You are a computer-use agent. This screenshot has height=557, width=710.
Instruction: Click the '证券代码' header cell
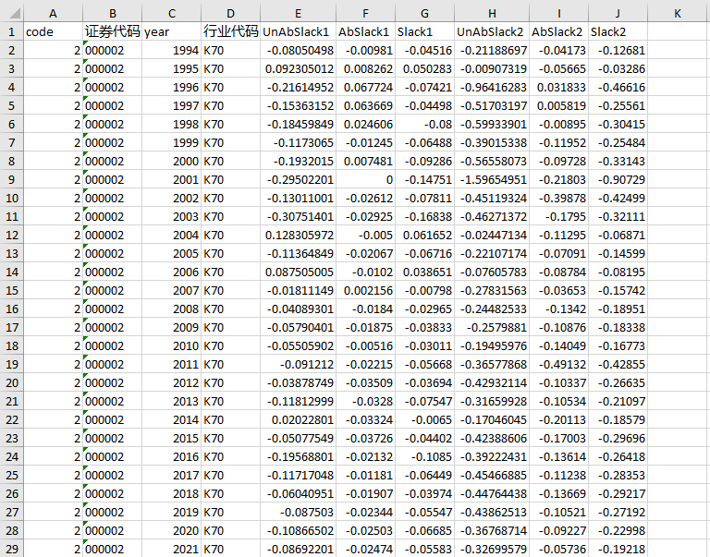(112, 31)
